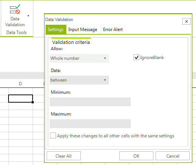The height and width of the screenshot is (165, 196).
Task: Expand the Allow dropdown showing Whole number
Action: click(79, 58)
